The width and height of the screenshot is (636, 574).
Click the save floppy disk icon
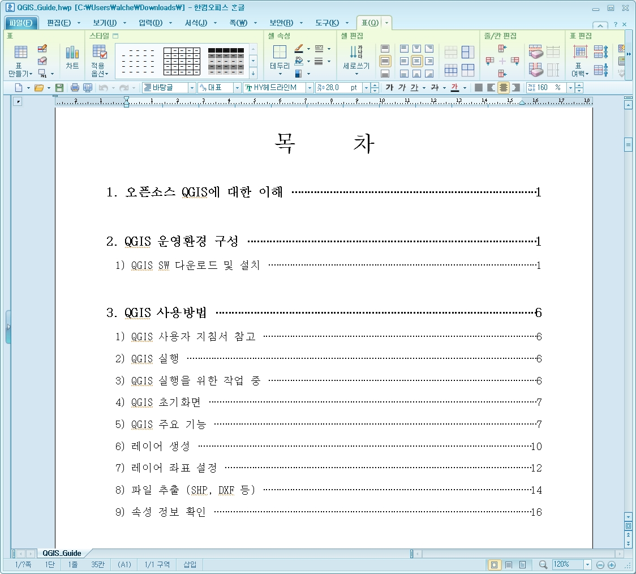(59, 87)
